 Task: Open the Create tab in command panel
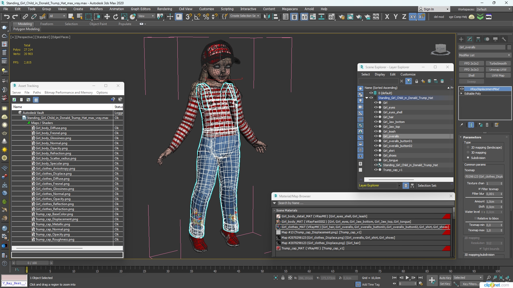tap(461, 39)
